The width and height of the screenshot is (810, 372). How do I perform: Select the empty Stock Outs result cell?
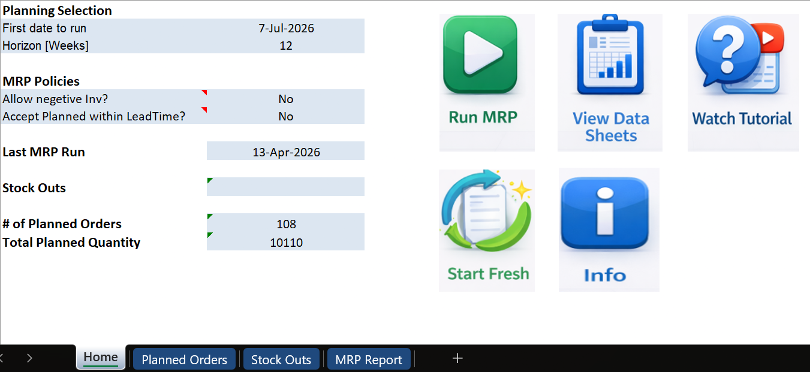(x=286, y=187)
